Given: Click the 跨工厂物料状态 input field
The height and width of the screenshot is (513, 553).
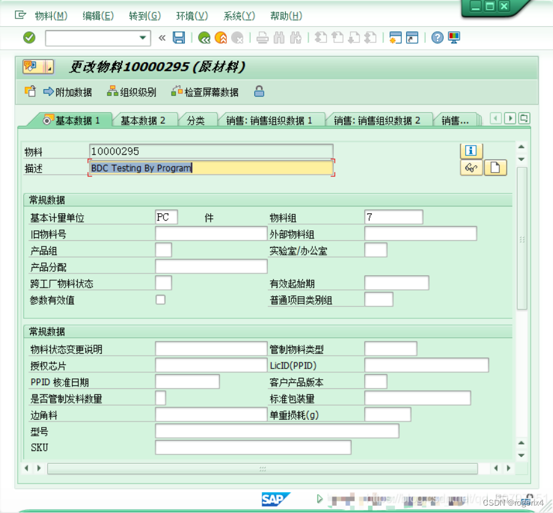Looking at the screenshot, I should (163, 283).
